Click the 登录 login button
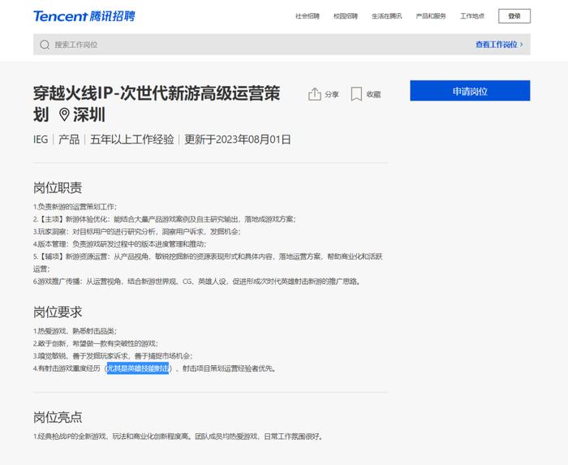Screen dimensions: 568x465 coord(514,16)
